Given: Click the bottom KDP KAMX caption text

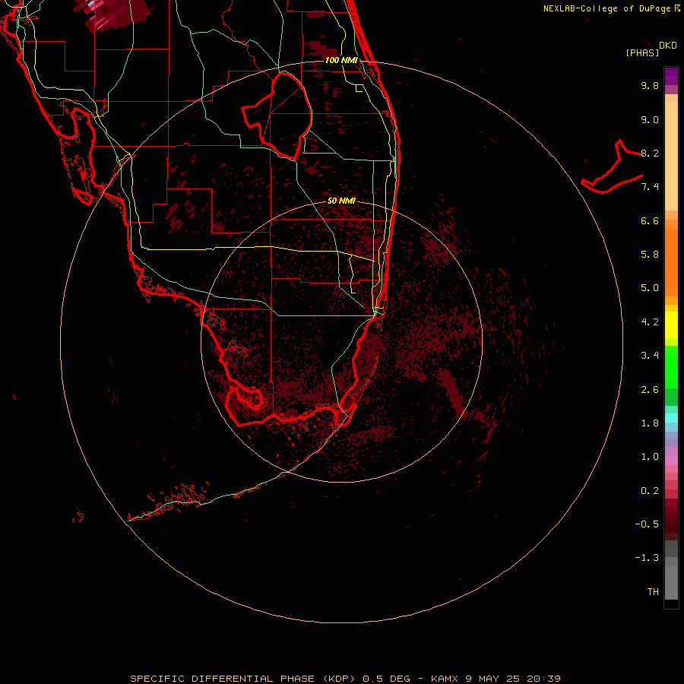Looking at the screenshot, I should tap(345, 679).
